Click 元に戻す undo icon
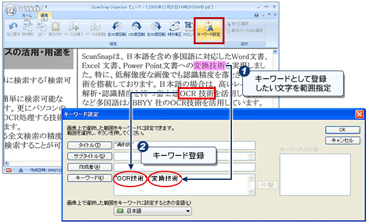Screen dimensions: 369x224 13,29
